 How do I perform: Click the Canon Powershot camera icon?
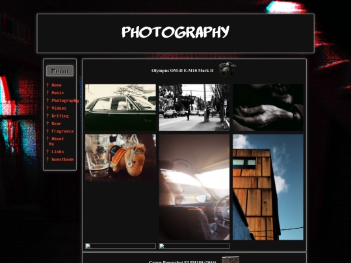231,260
